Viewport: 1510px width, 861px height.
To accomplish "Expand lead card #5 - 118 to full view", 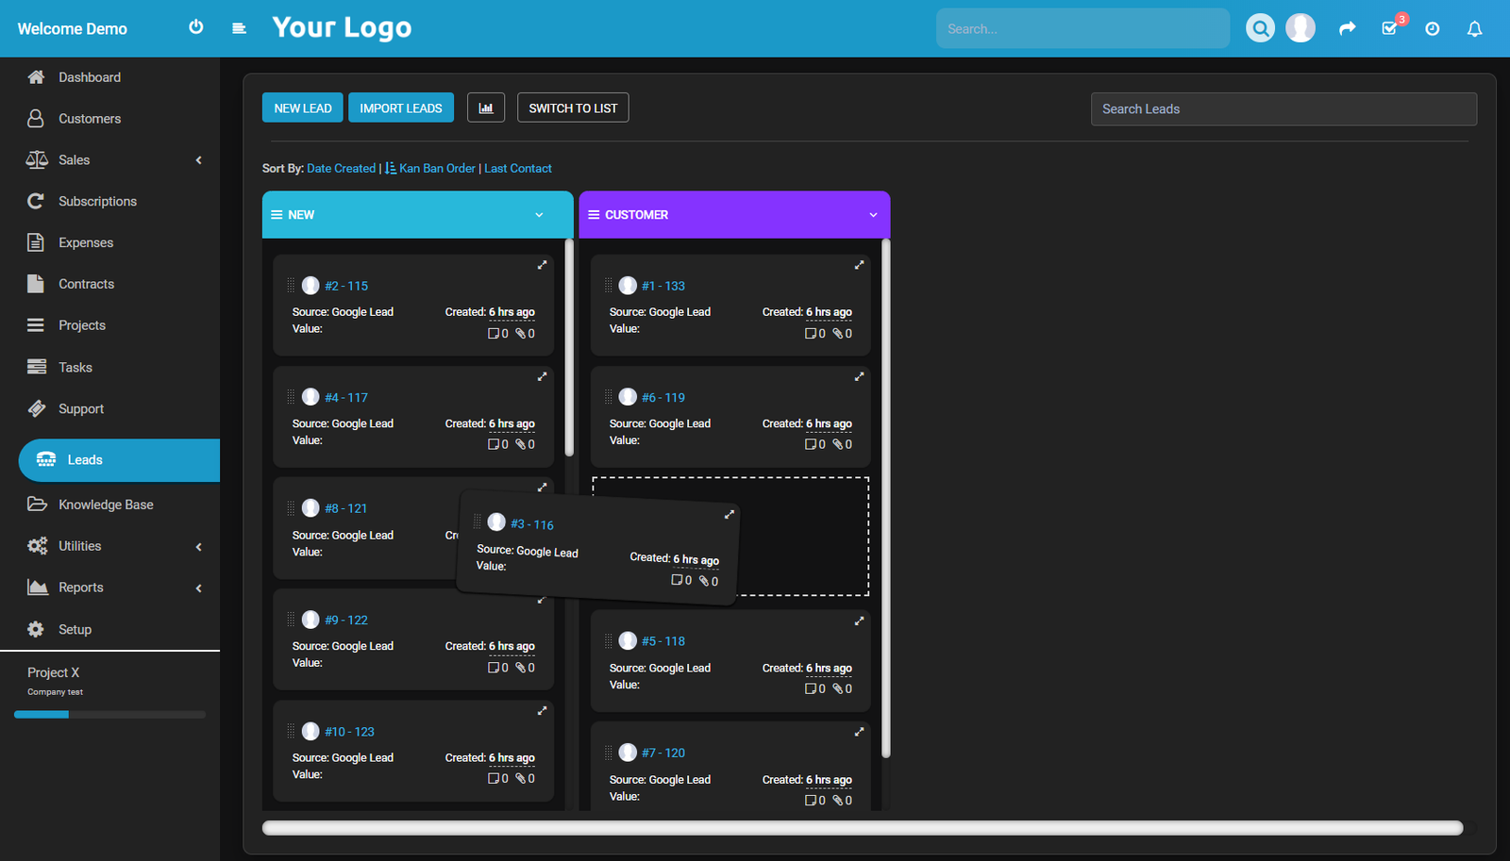I will pos(859,621).
